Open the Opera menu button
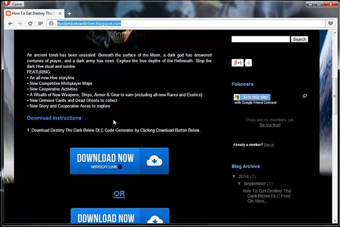Screen dimensions: 340x227 14,4
